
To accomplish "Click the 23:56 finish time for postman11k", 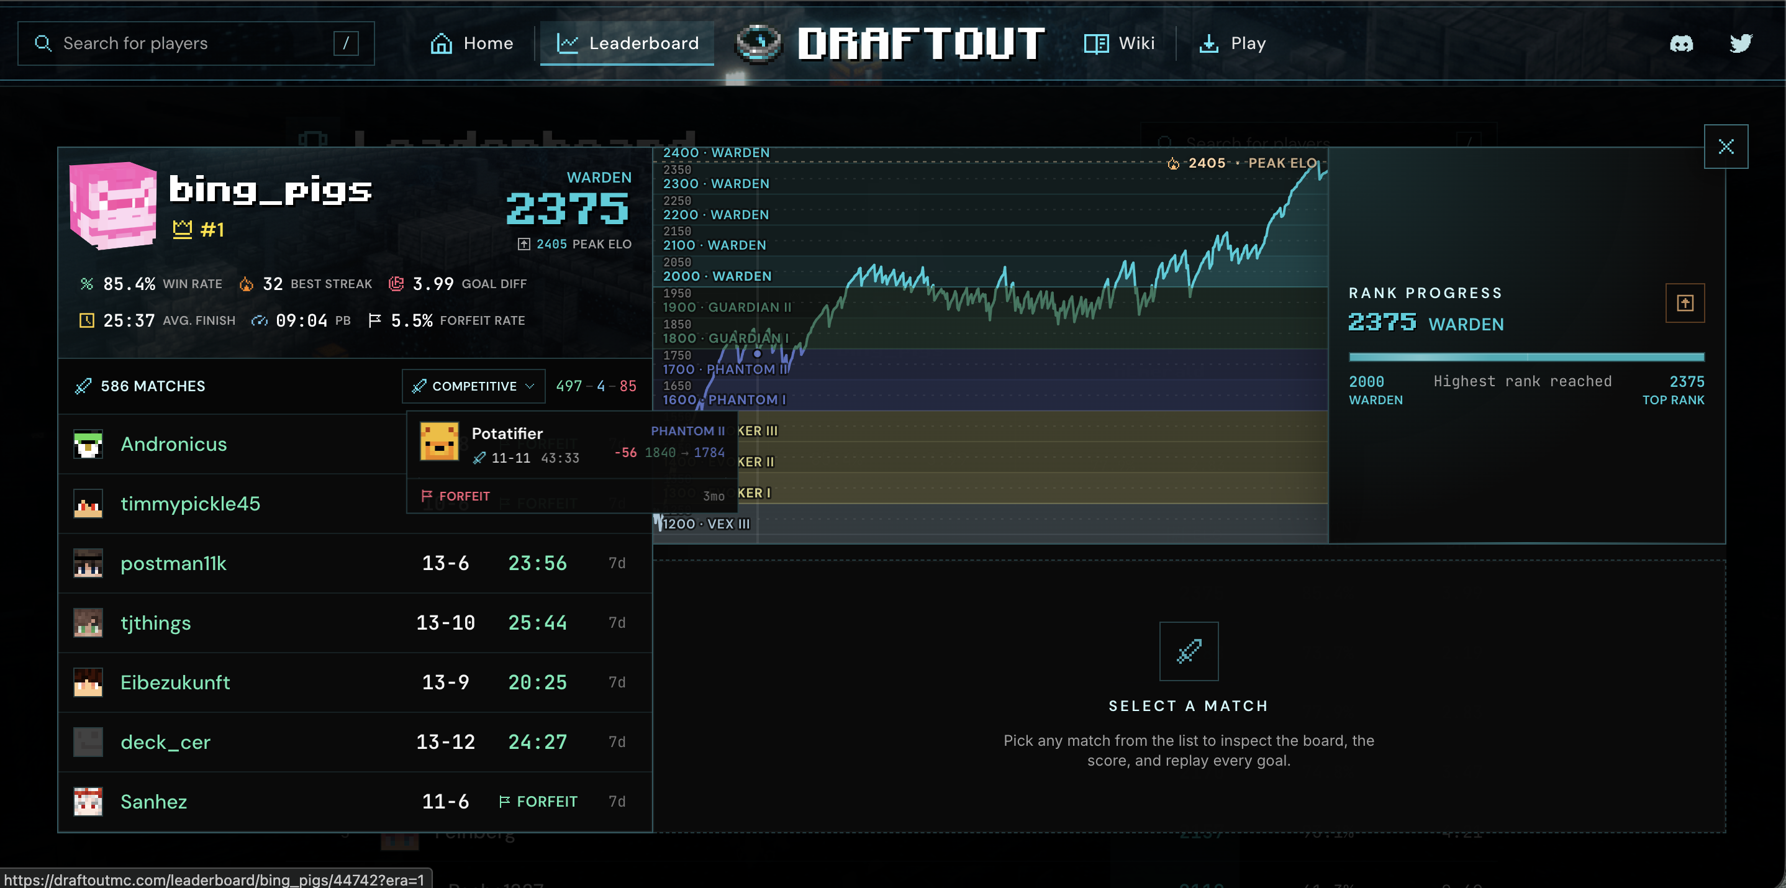I will (537, 564).
